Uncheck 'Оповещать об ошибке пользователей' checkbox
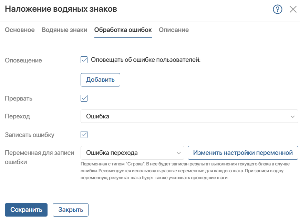Viewport: 300px width, 220px height. pyautogui.click(x=84, y=60)
